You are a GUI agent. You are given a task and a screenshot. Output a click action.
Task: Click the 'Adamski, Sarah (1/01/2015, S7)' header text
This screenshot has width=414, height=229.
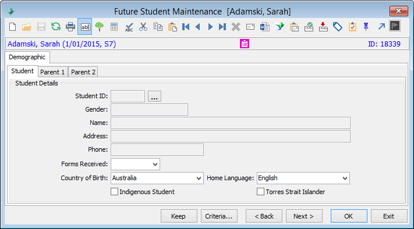click(x=62, y=44)
